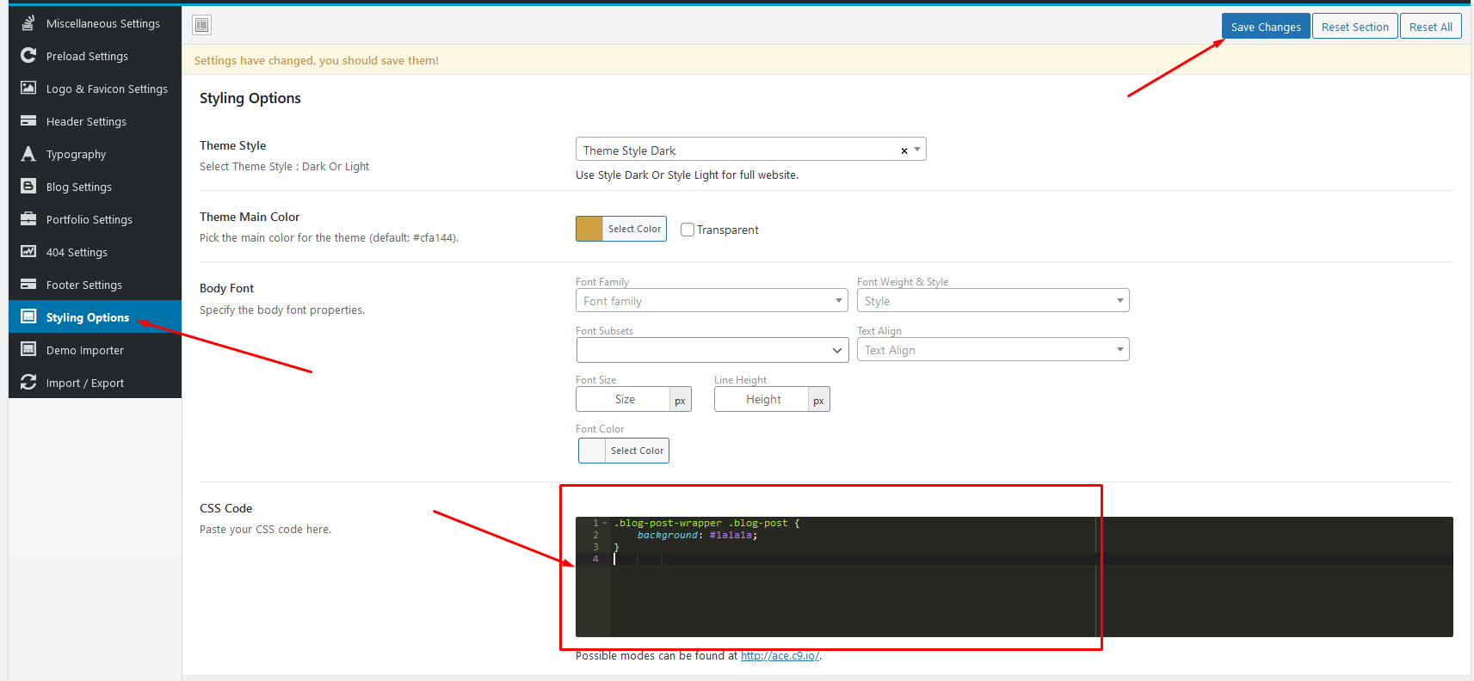
Task: Click the 404 Settings chart icon
Action: pyautogui.click(x=28, y=251)
